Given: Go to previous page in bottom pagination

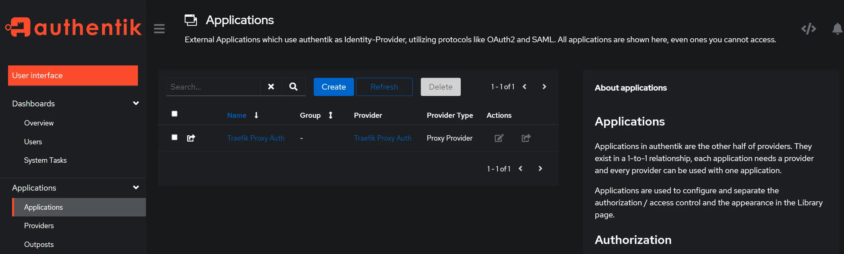Looking at the screenshot, I should pos(520,168).
